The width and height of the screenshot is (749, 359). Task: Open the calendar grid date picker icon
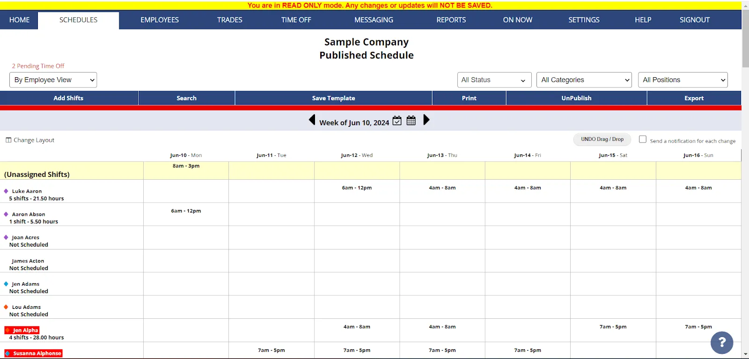click(x=411, y=120)
